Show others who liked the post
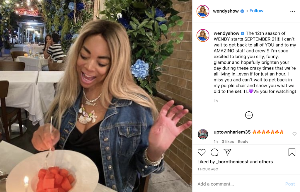Image resolution: width=300 pixels, height=192 pixels. (x=266, y=162)
